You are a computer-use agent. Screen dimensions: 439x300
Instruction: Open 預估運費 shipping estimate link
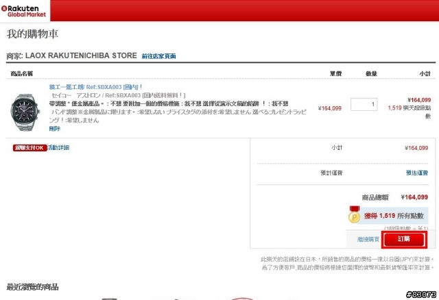[417, 173]
